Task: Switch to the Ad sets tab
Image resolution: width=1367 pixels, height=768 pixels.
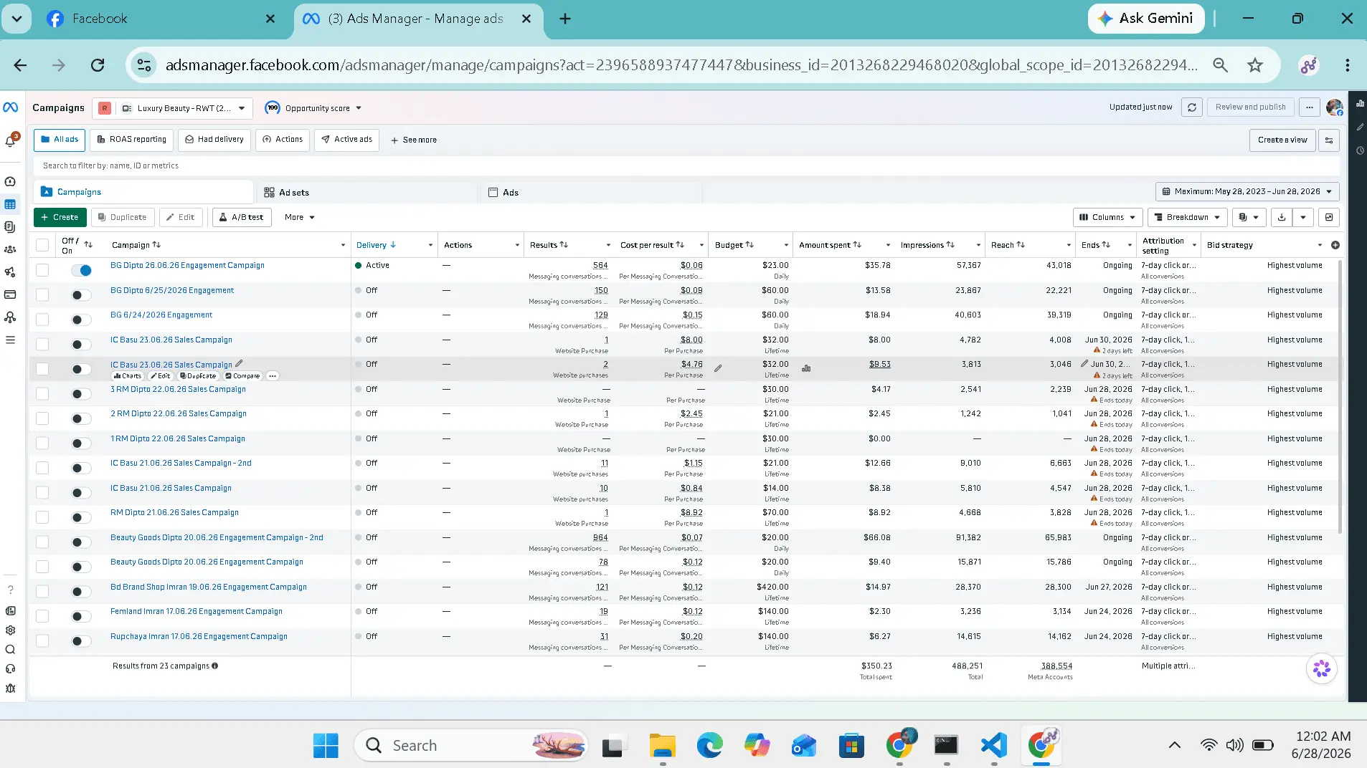Action: click(366, 192)
